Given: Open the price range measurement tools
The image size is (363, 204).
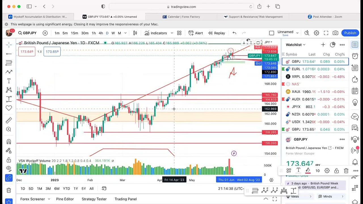Looking at the screenshot, I should coord(9,99).
